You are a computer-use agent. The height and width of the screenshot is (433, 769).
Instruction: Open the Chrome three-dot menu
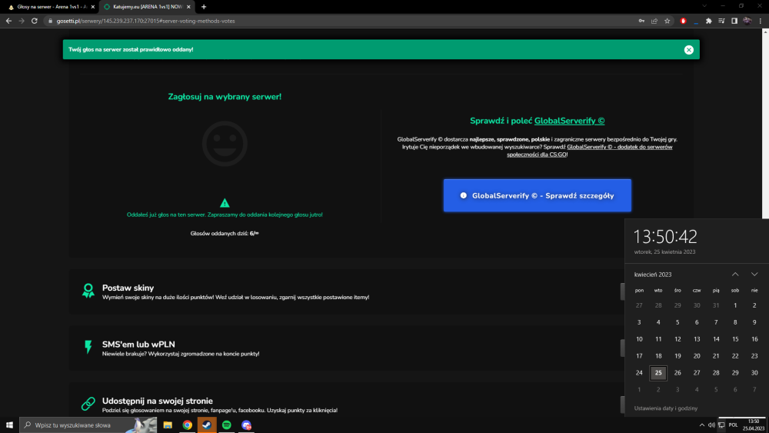[x=761, y=21]
